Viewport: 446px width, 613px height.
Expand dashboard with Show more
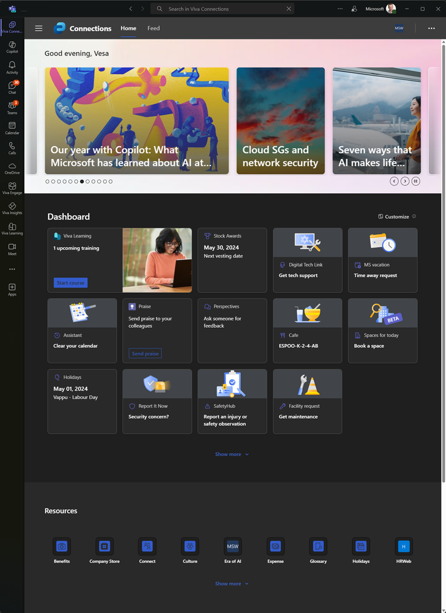point(232,454)
